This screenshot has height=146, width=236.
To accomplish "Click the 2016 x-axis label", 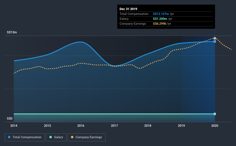I will pyautogui.click(x=81, y=126).
